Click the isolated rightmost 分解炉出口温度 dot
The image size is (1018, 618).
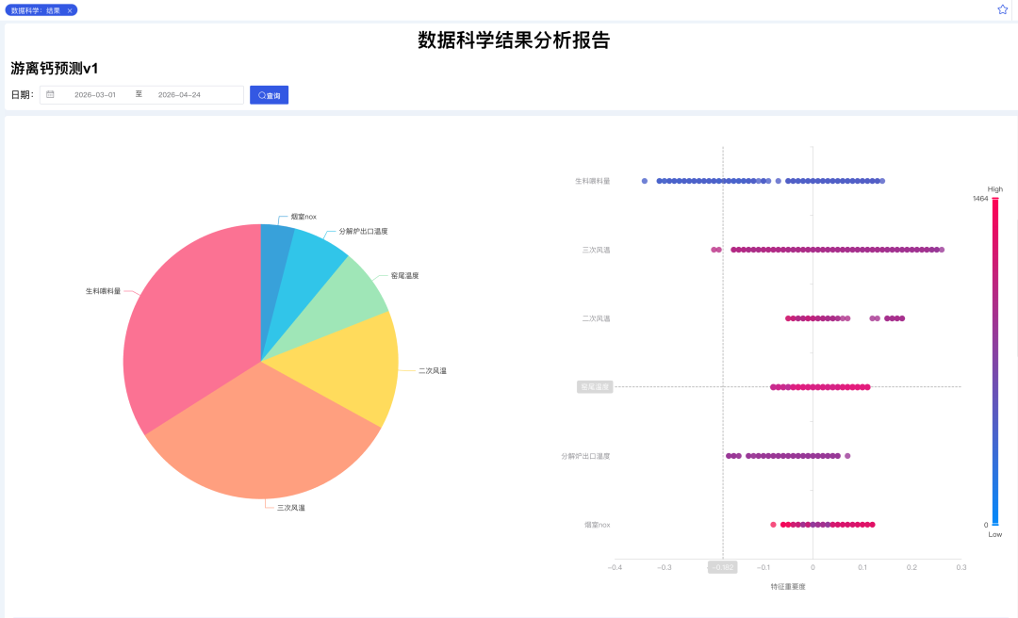pos(847,456)
